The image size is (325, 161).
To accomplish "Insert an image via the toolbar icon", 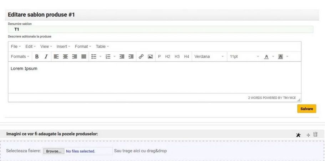I will point(150,57).
